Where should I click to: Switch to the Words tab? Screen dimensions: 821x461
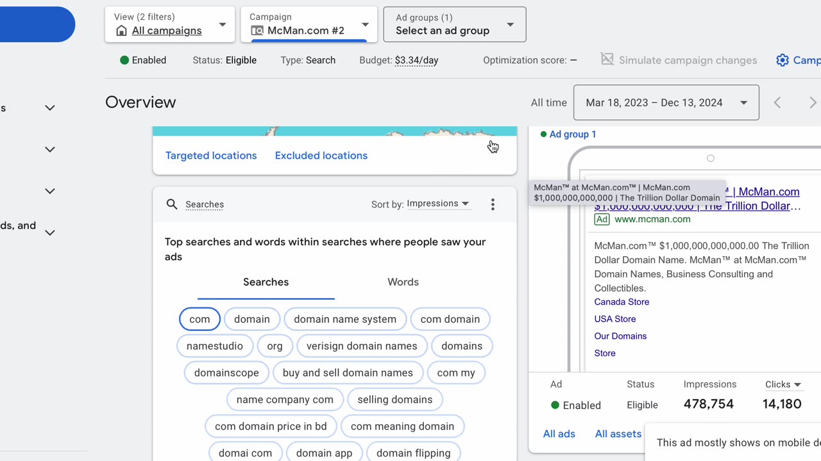click(403, 282)
